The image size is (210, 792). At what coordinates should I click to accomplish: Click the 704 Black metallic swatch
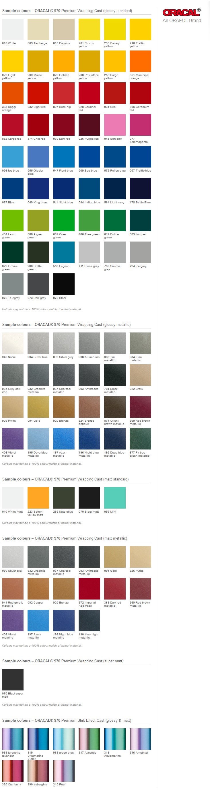coord(115,375)
